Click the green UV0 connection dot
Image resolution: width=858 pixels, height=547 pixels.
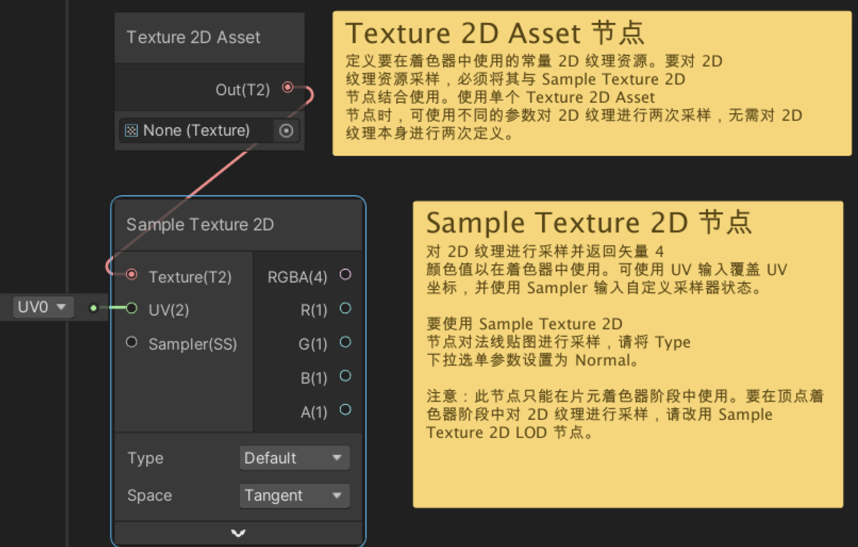pos(94,308)
